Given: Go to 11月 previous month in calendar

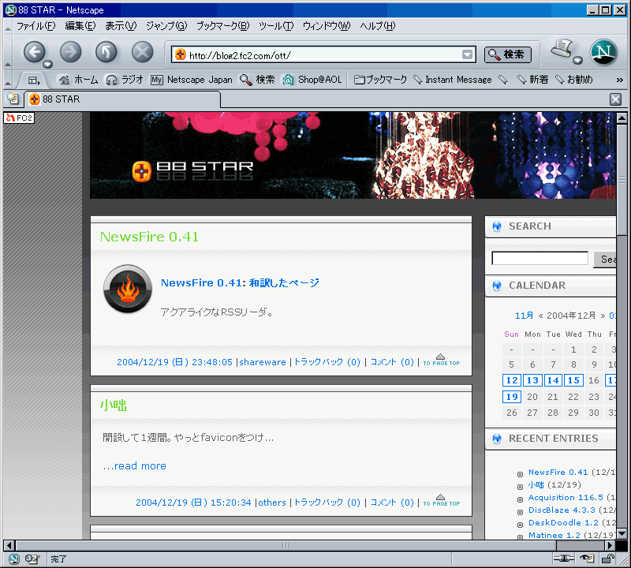Looking at the screenshot, I should (525, 316).
